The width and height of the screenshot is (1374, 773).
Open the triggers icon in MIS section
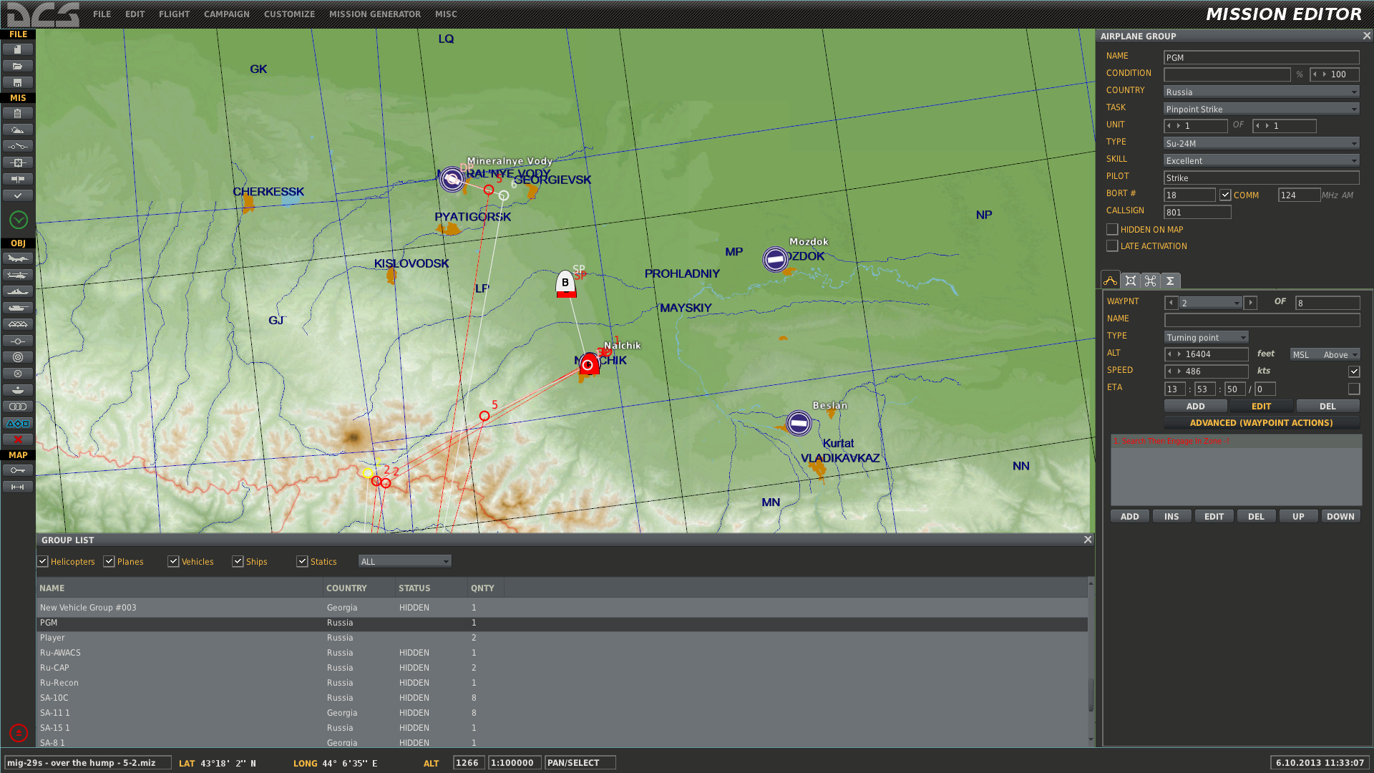[x=18, y=146]
